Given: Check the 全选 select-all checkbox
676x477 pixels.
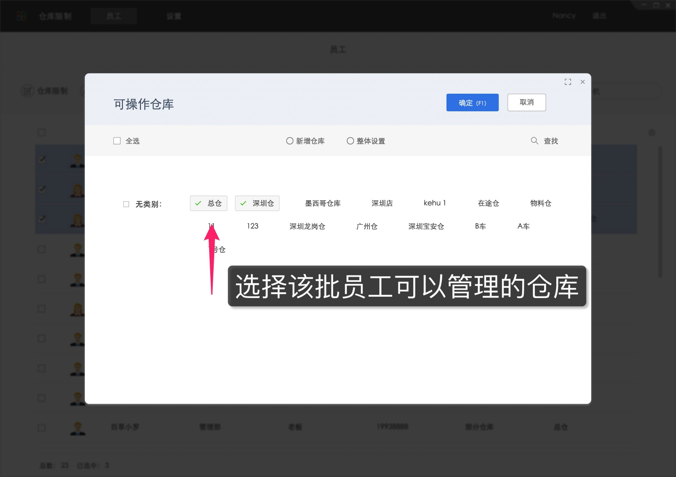Looking at the screenshot, I should 117,141.
